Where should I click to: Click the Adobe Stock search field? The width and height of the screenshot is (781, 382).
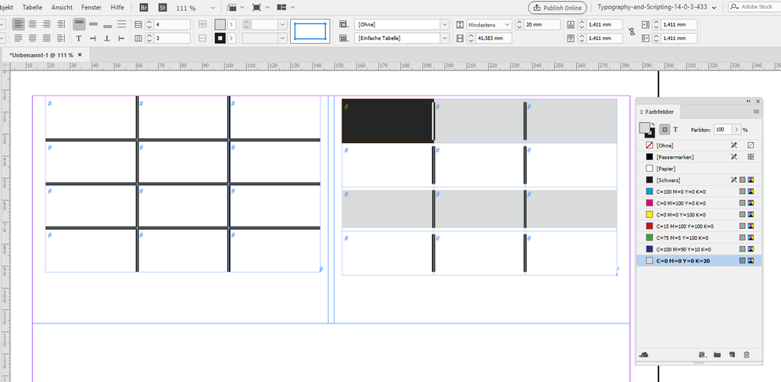click(x=754, y=8)
